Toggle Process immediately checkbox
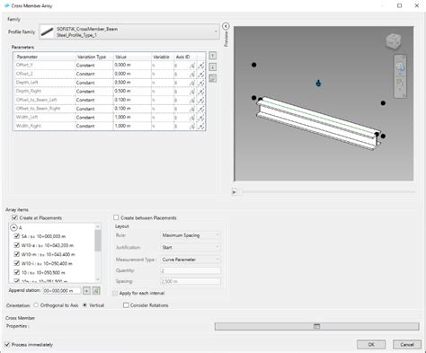The width and height of the screenshot is (426, 353). [x=7, y=344]
